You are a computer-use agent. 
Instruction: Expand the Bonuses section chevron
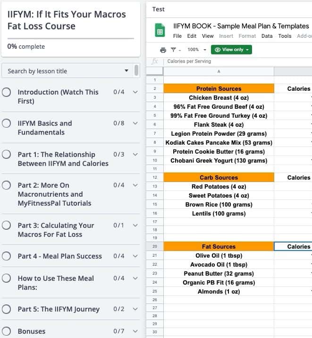point(135,331)
